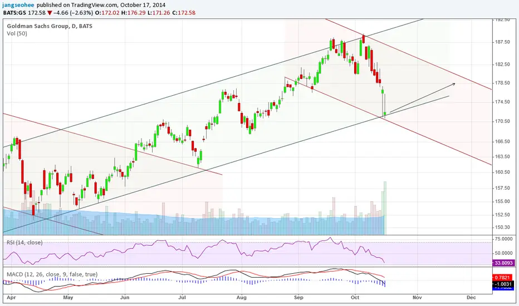519x306 pixels.
Task: Click the 163.50 price axis label
Action: tap(502, 156)
